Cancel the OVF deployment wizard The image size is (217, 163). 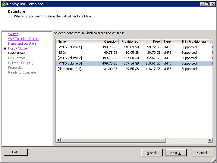tap(202, 153)
